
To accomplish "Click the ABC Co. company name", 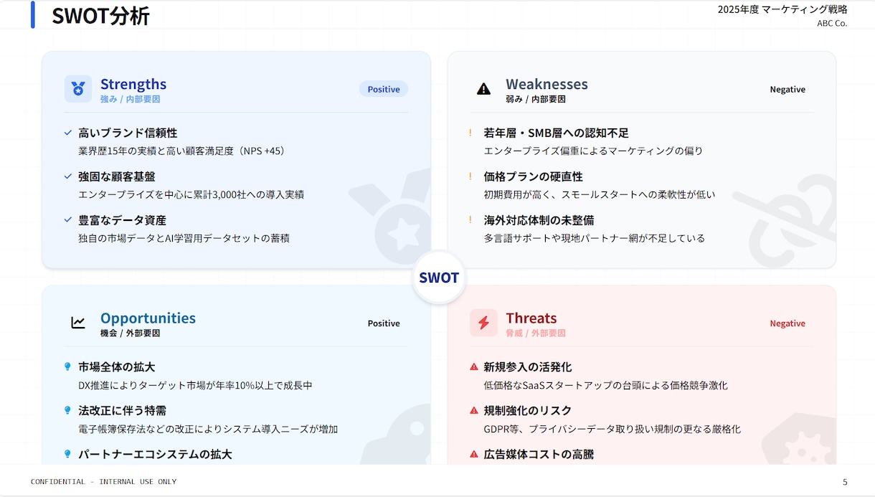I will 832,23.
